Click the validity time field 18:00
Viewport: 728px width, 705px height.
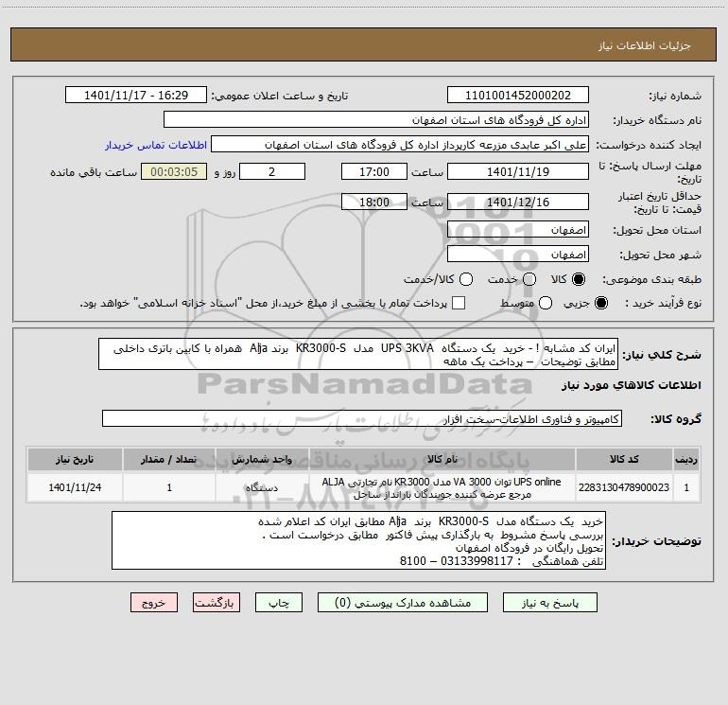pyautogui.click(x=374, y=202)
